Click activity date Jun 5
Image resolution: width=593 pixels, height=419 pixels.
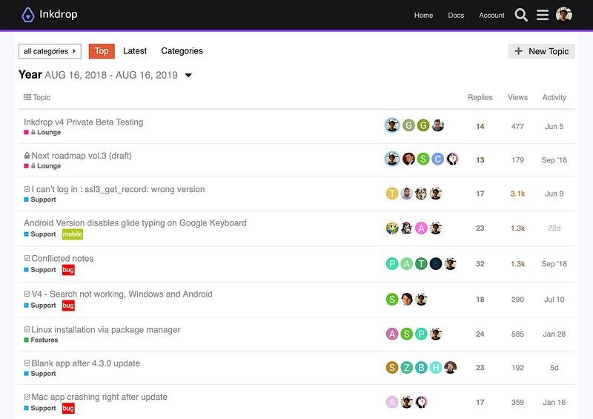tap(554, 126)
